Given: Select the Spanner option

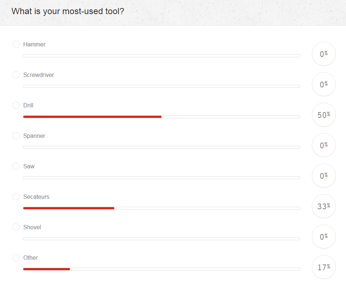Looking at the screenshot, I should tap(16, 136).
